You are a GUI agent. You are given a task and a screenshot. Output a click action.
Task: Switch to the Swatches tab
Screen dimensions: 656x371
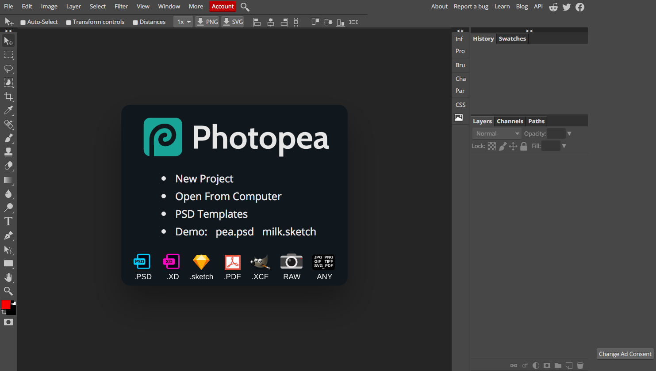[x=512, y=39]
